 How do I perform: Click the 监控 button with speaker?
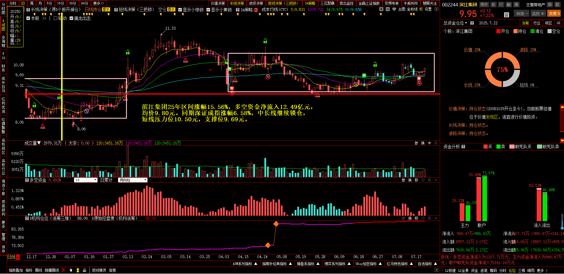(x=538, y=14)
